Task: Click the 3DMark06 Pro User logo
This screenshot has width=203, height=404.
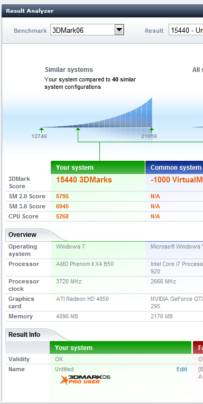Action: click(85, 380)
